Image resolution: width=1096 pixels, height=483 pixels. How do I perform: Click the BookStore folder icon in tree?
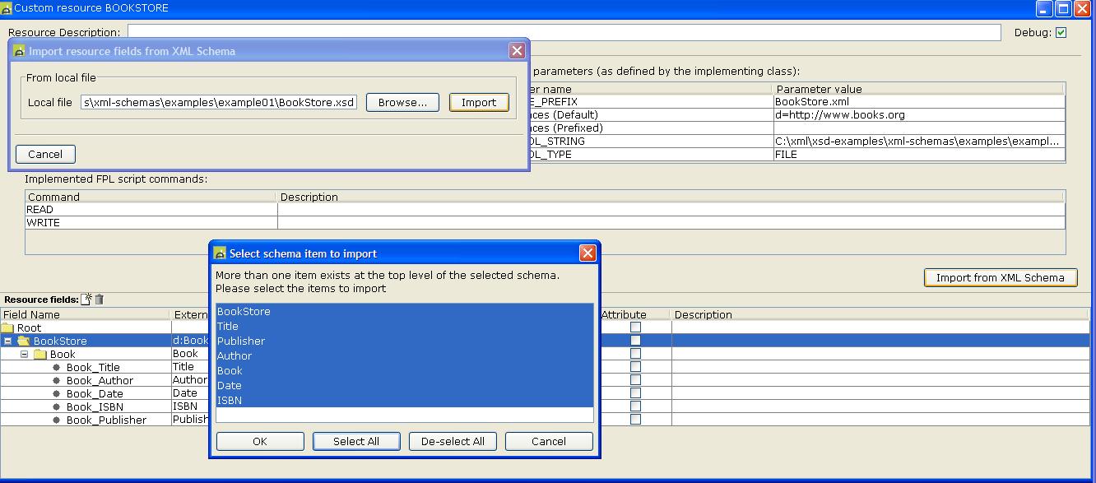click(23, 341)
